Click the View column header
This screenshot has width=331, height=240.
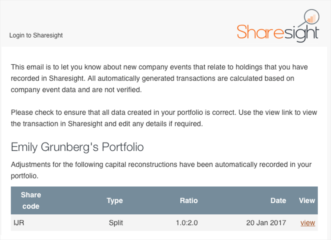307,201
